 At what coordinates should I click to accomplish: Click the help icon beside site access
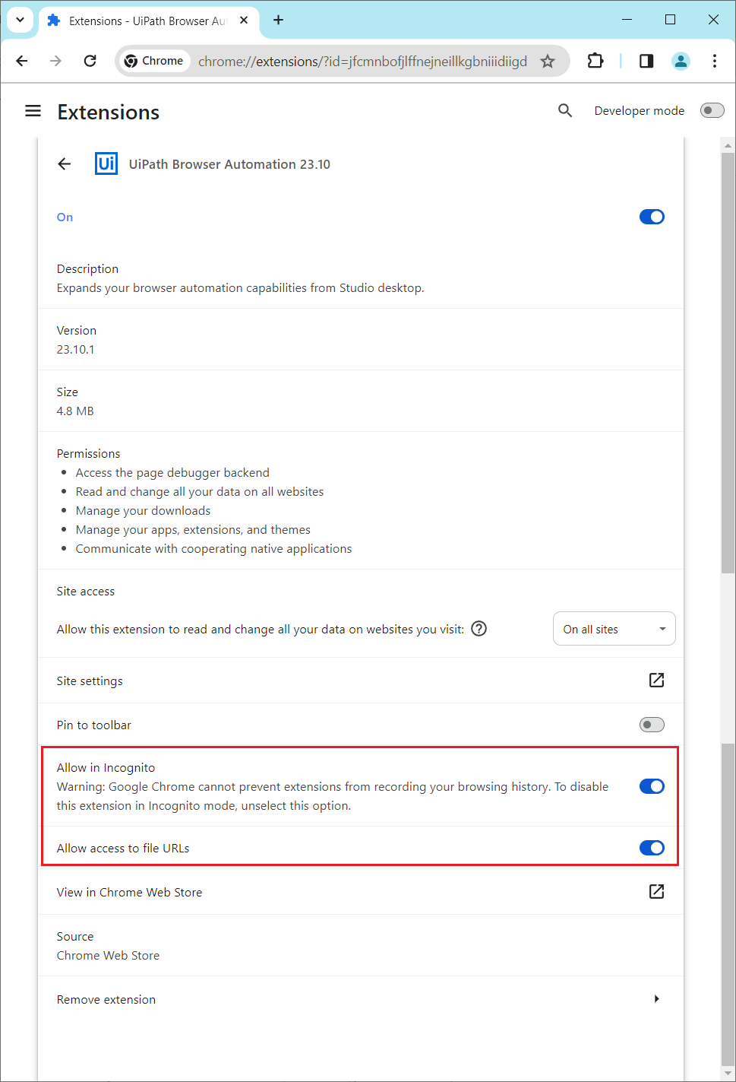(479, 629)
